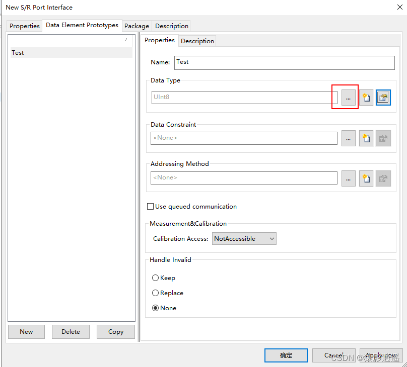The image size is (407, 367).
Task: Click Apply now button
Action: pyautogui.click(x=381, y=355)
